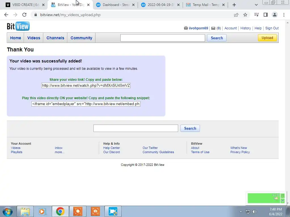Click the browser back arrow
Screen dimensions: 290x217
[x=6, y=15]
